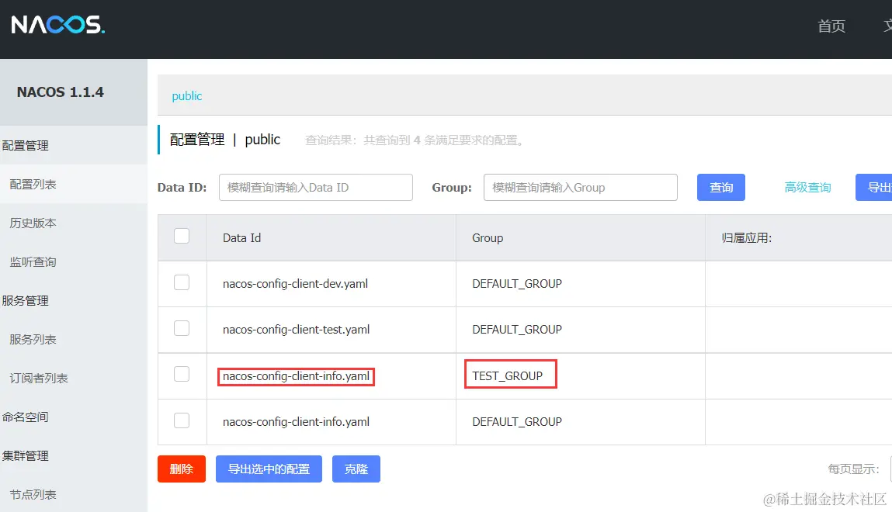Click nacos-config-client-info.yaml in the TEST_GROUP row
Viewport: 892px width, 512px height.
click(x=297, y=376)
